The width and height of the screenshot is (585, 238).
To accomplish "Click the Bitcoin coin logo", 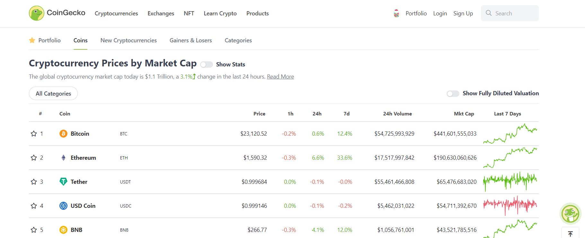I will pos(63,133).
